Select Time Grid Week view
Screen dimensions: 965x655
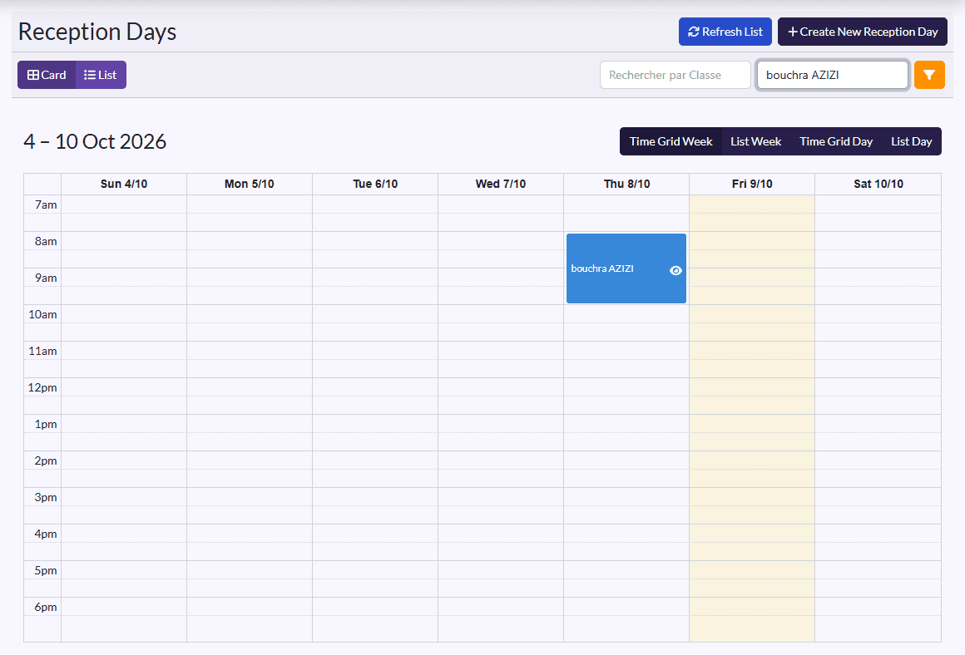coord(671,141)
